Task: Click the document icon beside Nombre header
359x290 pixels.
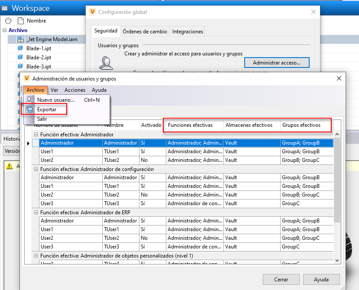Action: 21,21
